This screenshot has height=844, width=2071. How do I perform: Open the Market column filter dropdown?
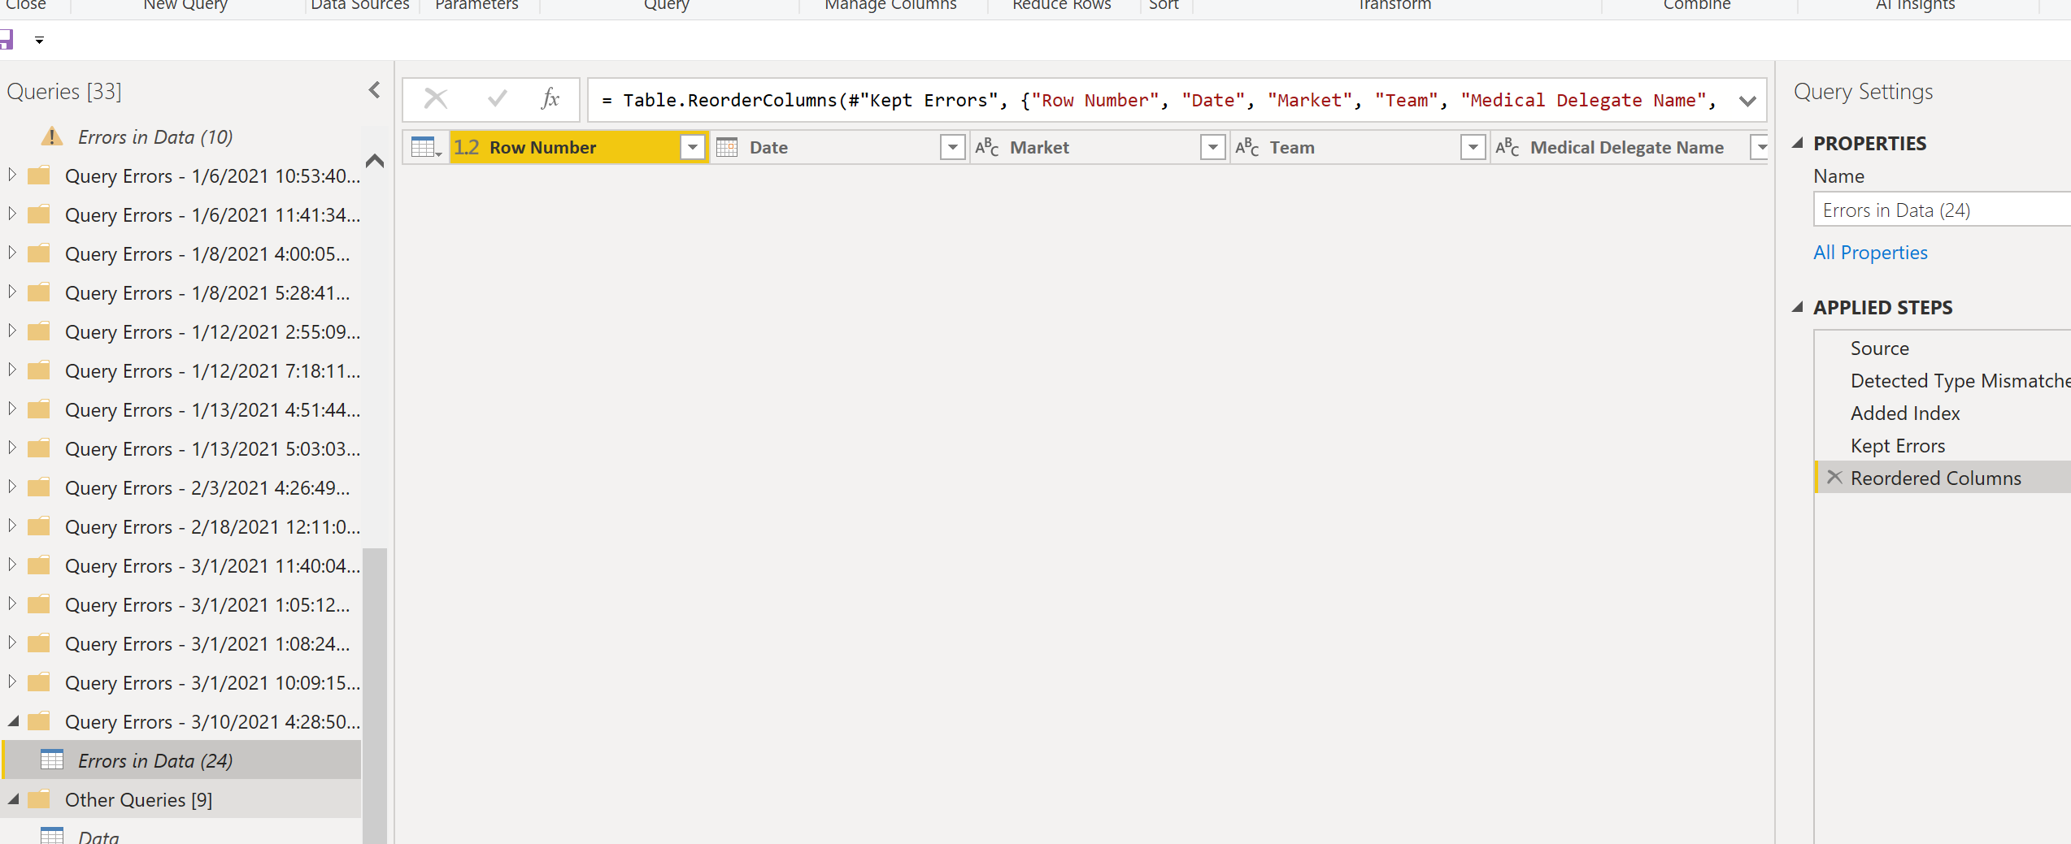pos(1212,148)
